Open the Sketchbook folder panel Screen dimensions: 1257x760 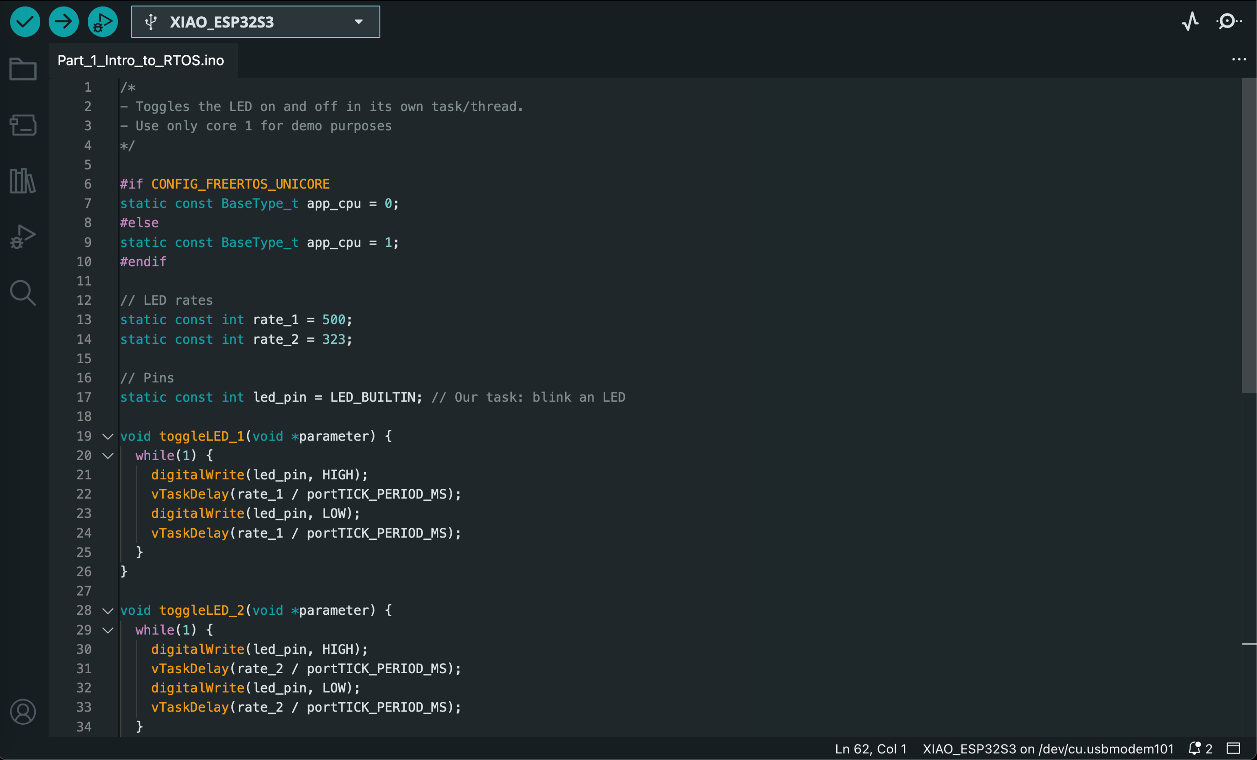[x=23, y=69]
